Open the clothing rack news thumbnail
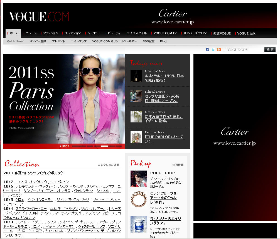Viewport: 280px width, 239px height. [136, 137]
